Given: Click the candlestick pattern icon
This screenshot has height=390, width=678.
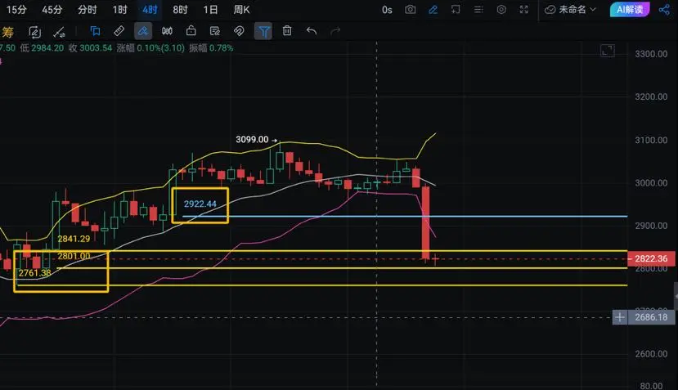Looking at the screenshot, I should click(x=167, y=31).
